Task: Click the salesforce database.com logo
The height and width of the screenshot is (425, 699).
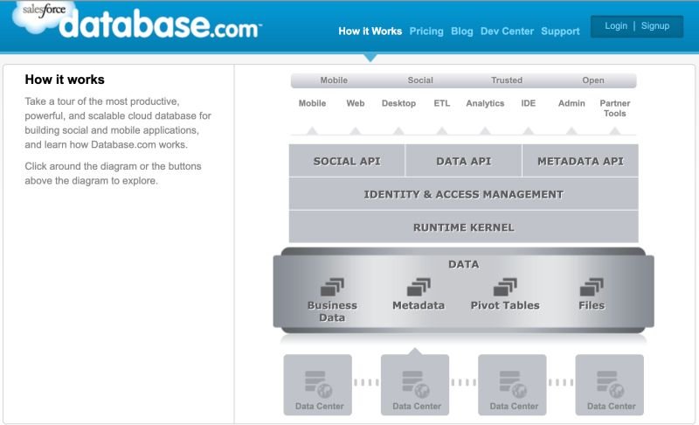Action: pyautogui.click(x=136, y=20)
